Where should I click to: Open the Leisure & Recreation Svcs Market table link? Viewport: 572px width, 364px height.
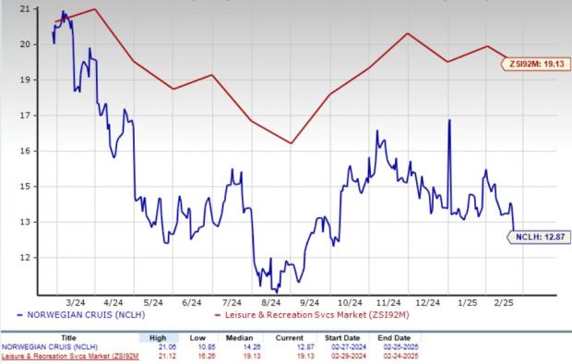(x=70, y=356)
